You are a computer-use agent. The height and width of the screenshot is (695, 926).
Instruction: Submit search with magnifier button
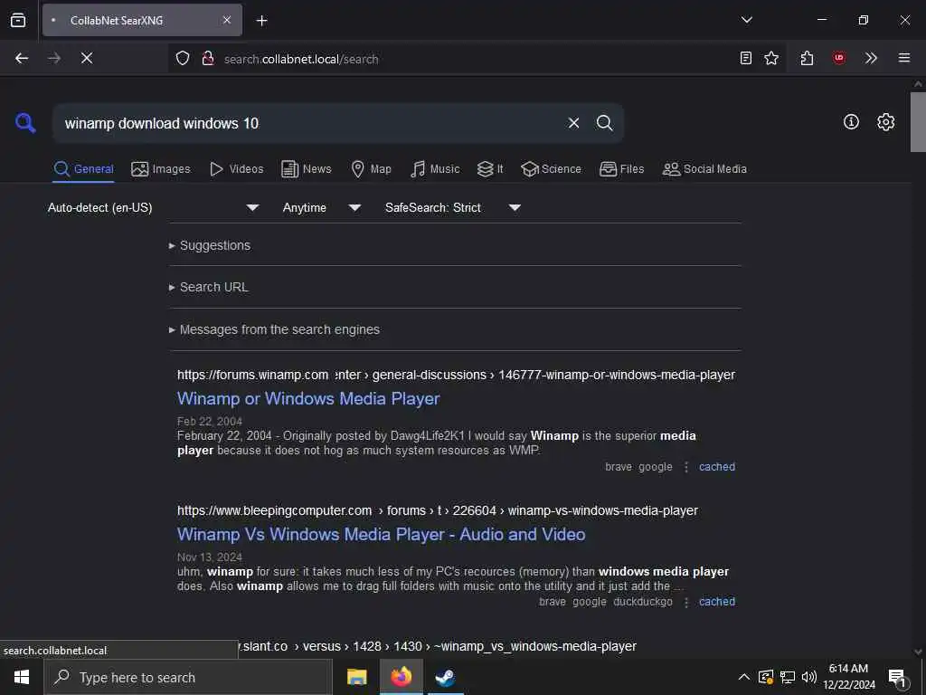tap(604, 123)
